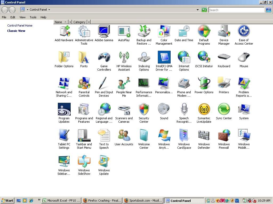The width and height of the screenshot is (273, 204).
Task: Click the forward navigation button
Action: [12, 10]
